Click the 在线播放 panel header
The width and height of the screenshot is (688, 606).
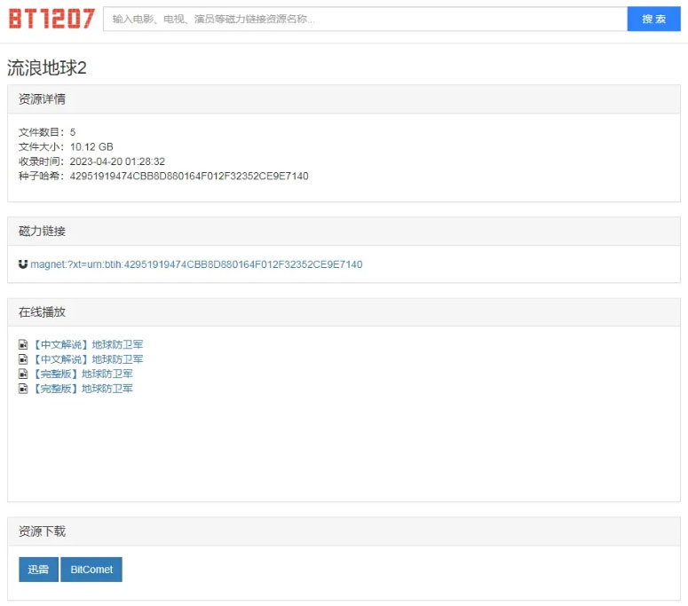[344, 312]
